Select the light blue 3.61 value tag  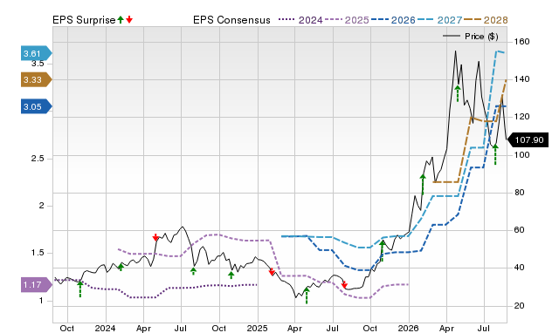coord(37,53)
